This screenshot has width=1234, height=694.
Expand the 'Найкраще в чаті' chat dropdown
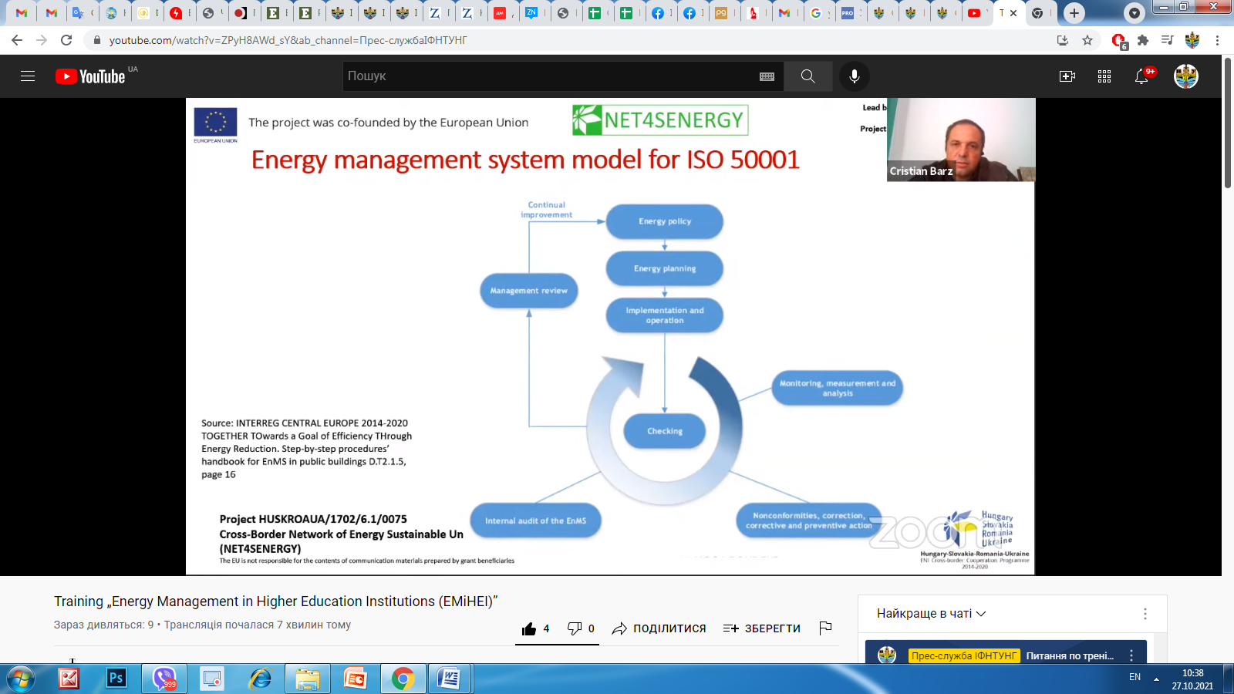click(931, 614)
